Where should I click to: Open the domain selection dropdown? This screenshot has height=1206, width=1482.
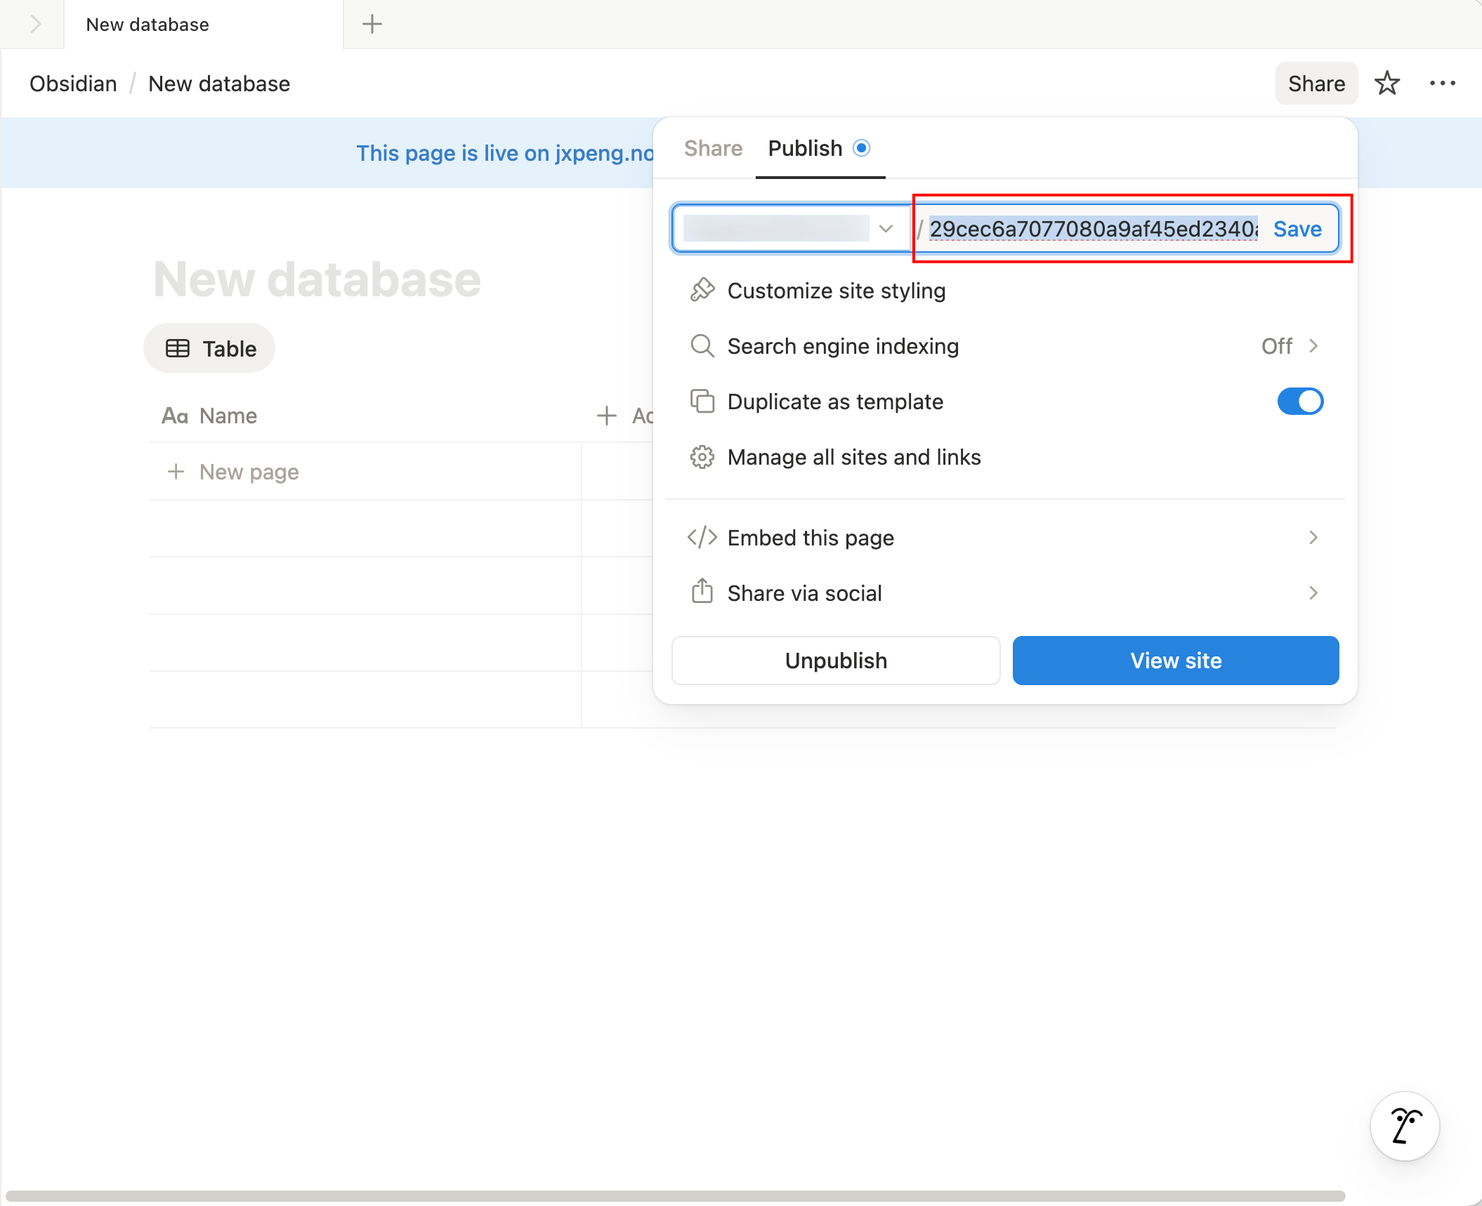coord(884,228)
